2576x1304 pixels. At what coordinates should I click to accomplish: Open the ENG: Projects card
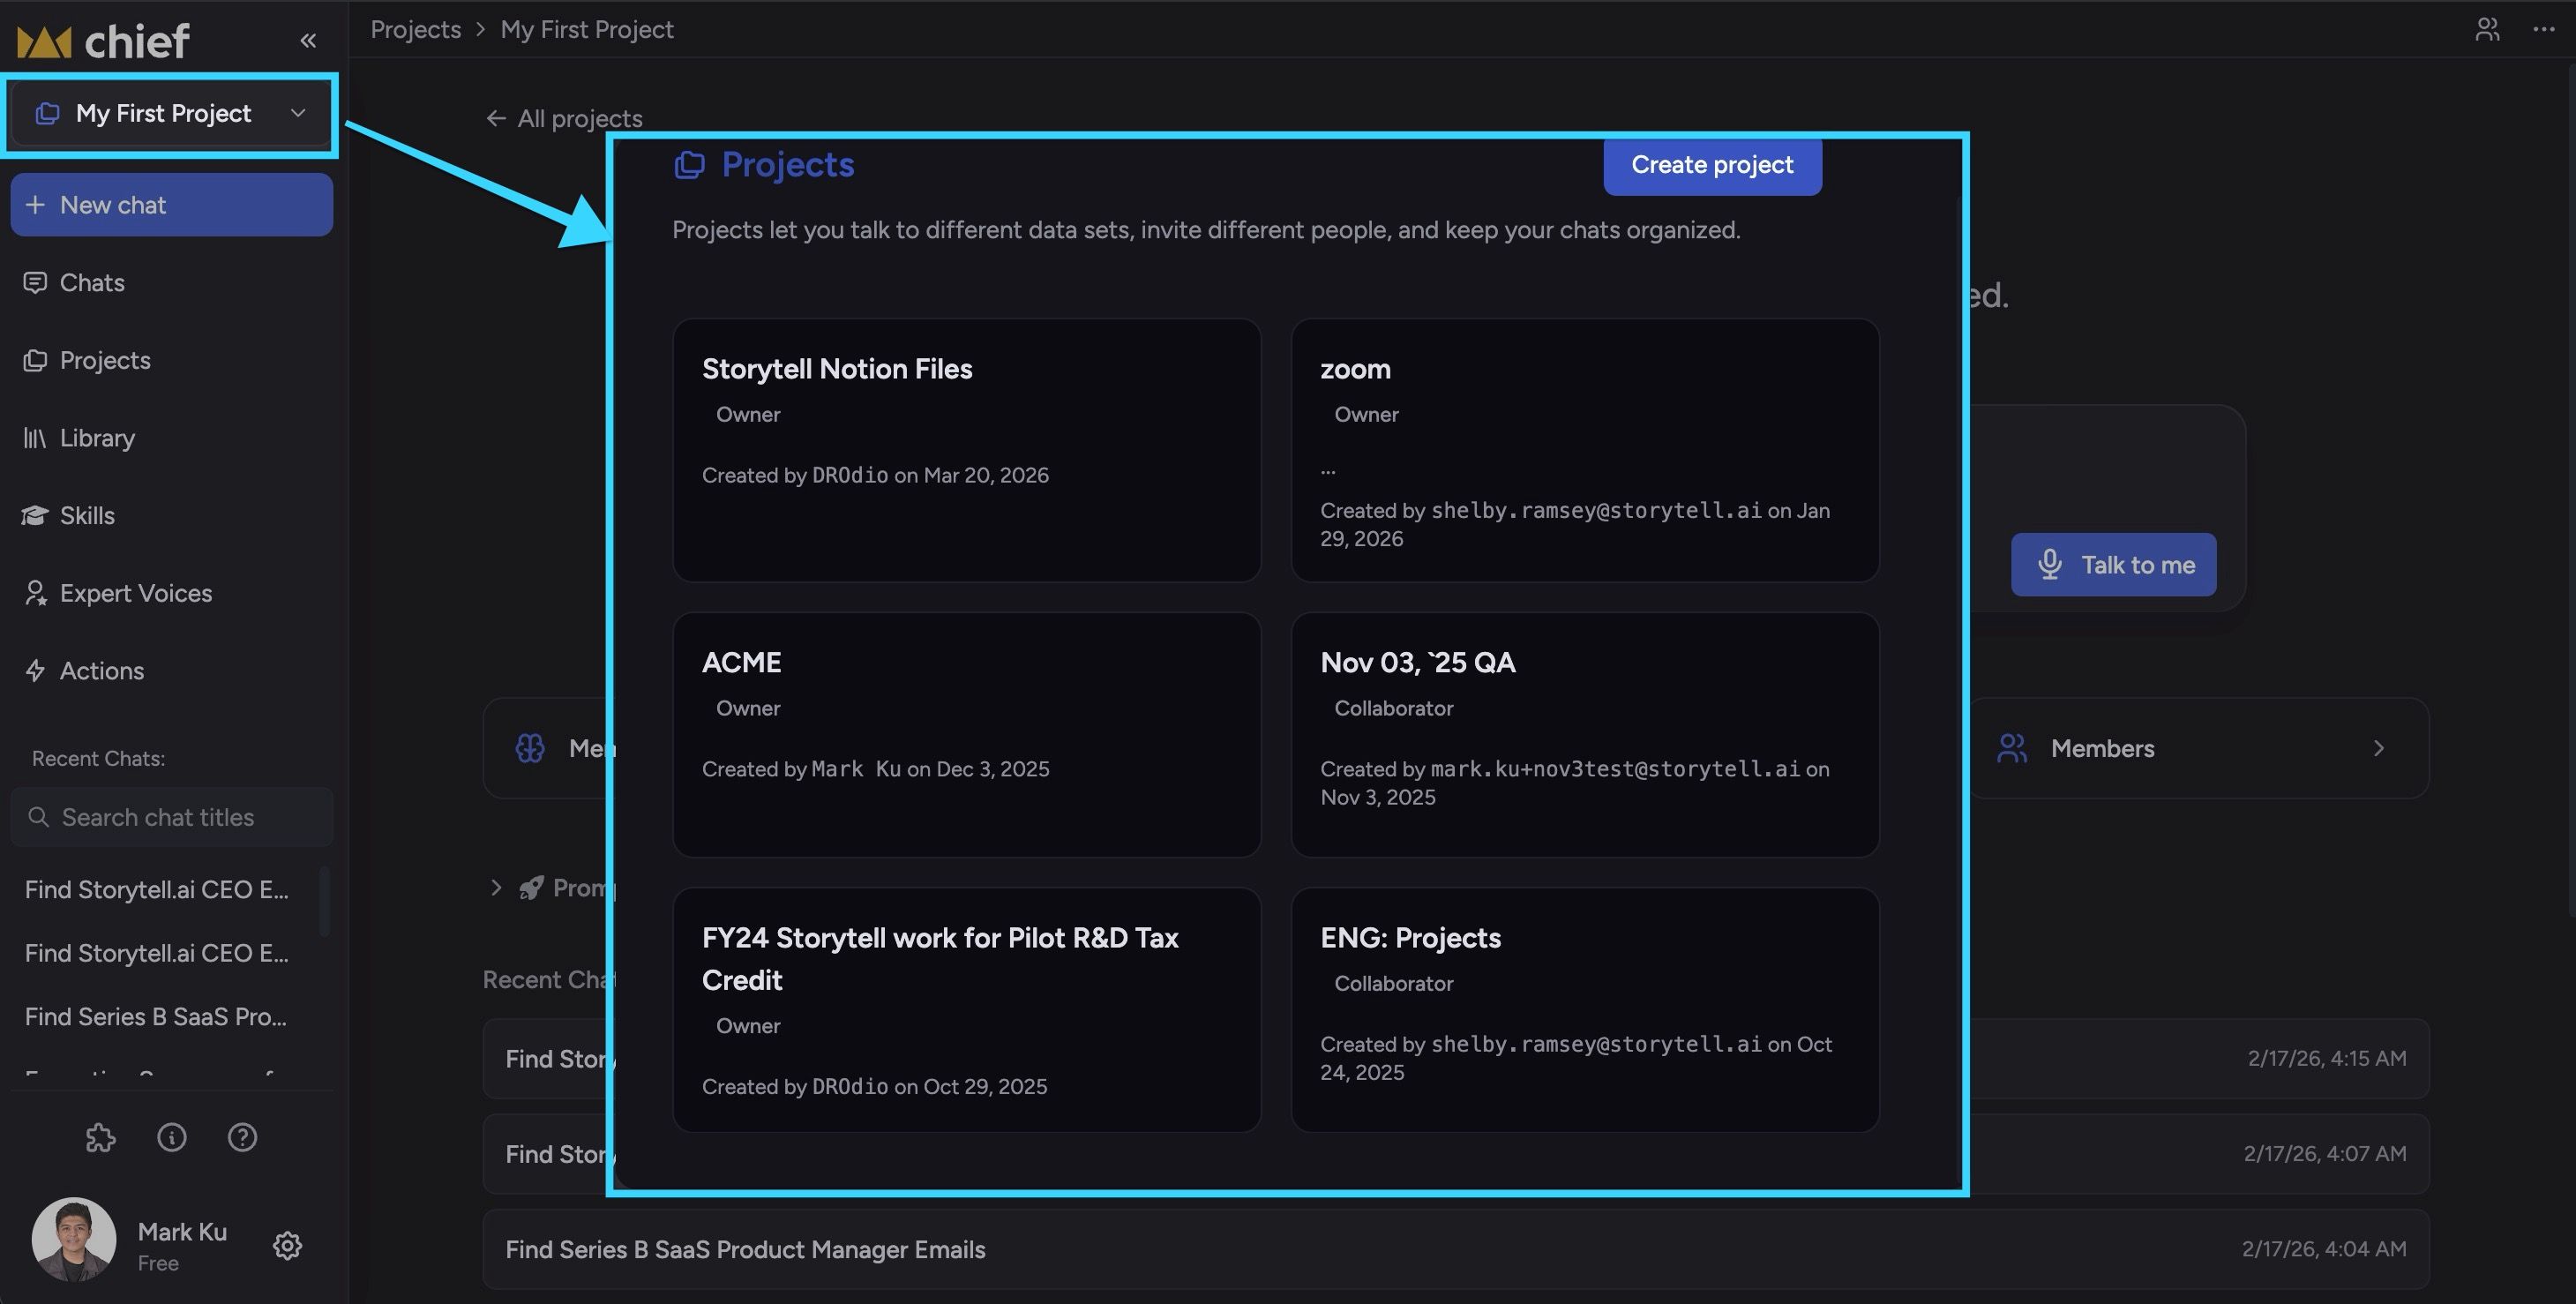coord(1585,1010)
